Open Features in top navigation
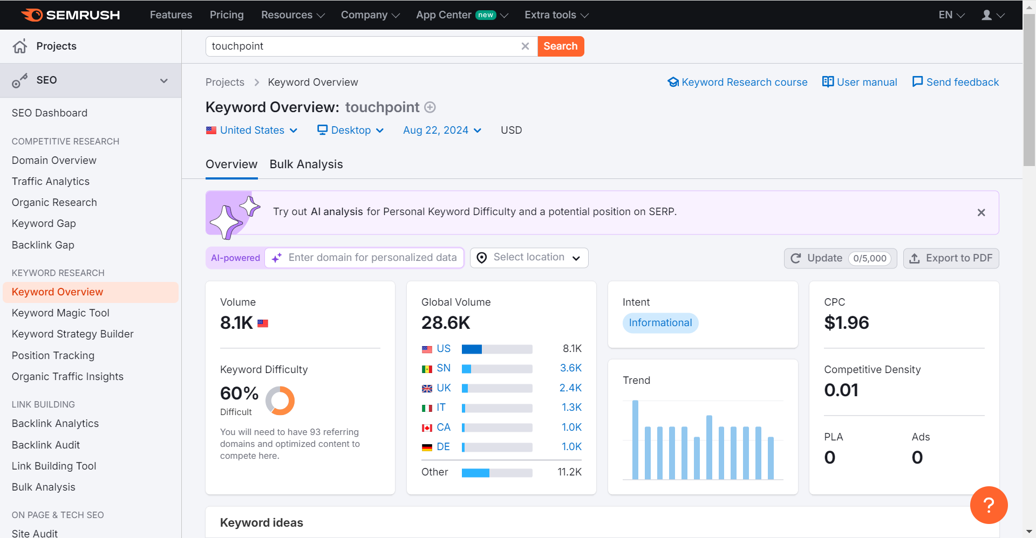The height and width of the screenshot is (538, 1036). pos(171,15)
